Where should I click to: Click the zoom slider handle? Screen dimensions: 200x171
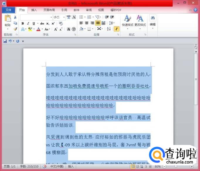[176, 166]
